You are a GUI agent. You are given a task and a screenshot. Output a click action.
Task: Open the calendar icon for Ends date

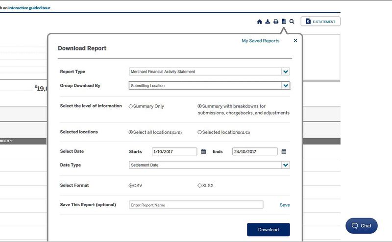(x=284, y=151)
